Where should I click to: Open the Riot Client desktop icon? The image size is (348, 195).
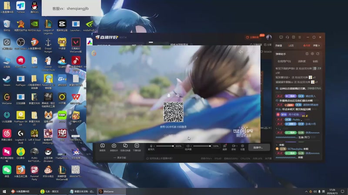[20, 62]
